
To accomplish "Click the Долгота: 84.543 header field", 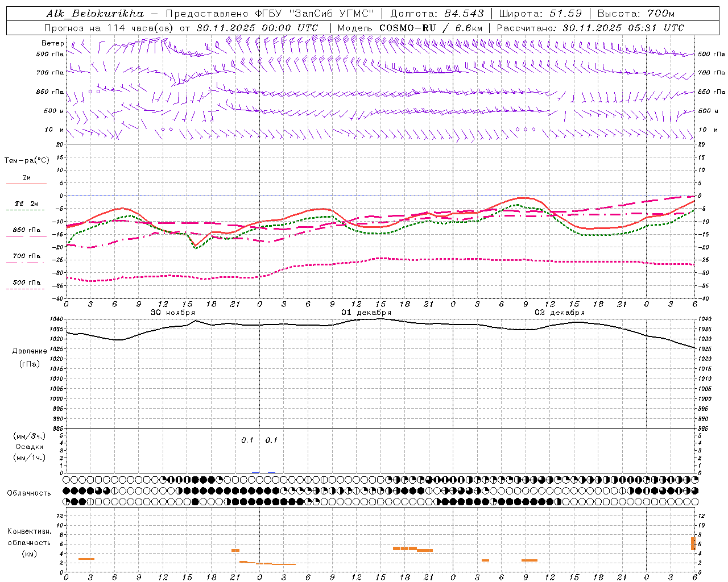I will click(437, 13).
